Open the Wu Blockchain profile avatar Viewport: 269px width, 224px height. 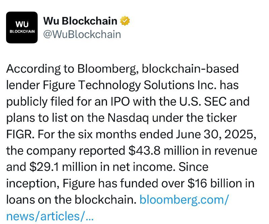pos(22,28)
